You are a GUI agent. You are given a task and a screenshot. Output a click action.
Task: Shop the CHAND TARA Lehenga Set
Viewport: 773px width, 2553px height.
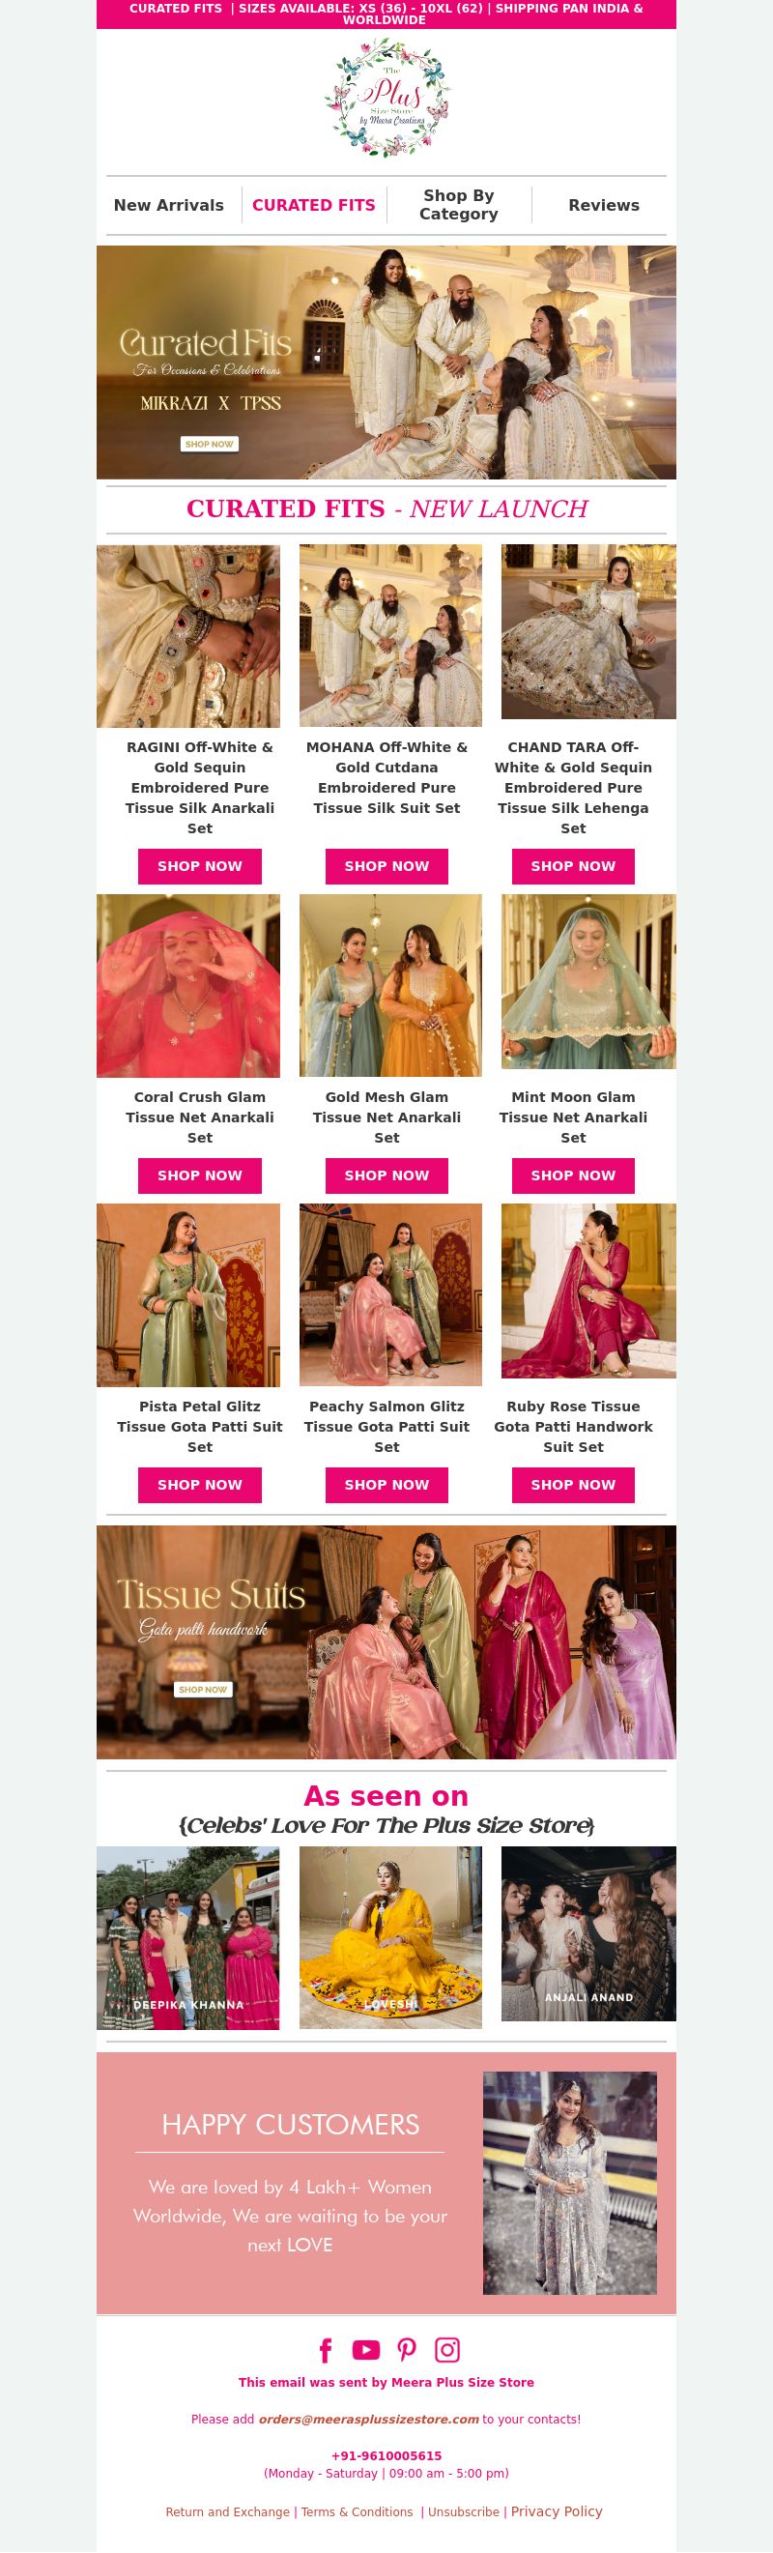click(x=573, y=866)
